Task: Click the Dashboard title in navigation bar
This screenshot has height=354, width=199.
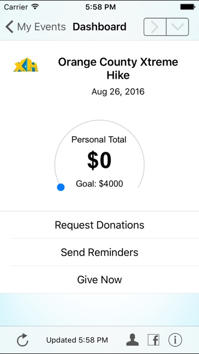Action: (x=99, y=27)
